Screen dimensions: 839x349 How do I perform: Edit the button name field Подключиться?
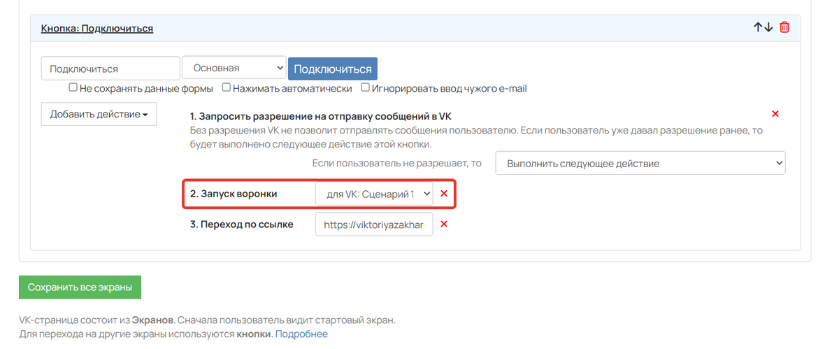click(111, 69)
